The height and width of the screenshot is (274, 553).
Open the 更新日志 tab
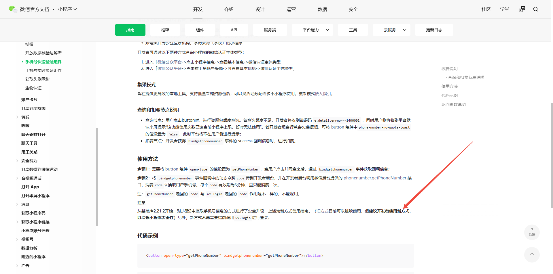tap(434, 30)
